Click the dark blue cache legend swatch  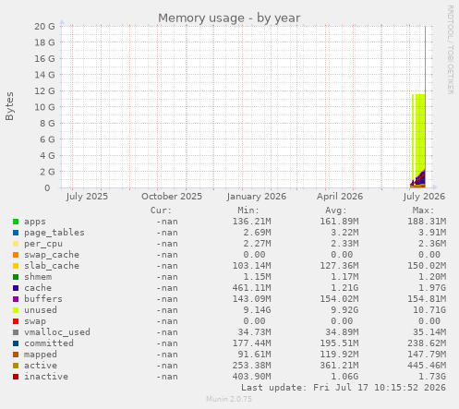[x=16, y=288]
